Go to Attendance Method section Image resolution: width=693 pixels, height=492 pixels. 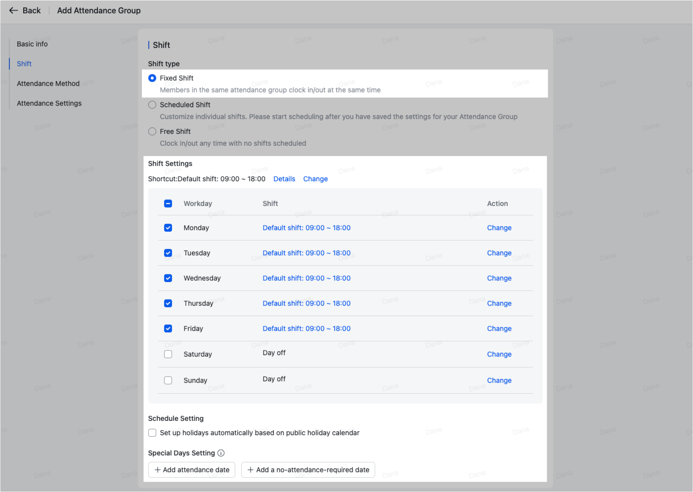click(48, 83)
